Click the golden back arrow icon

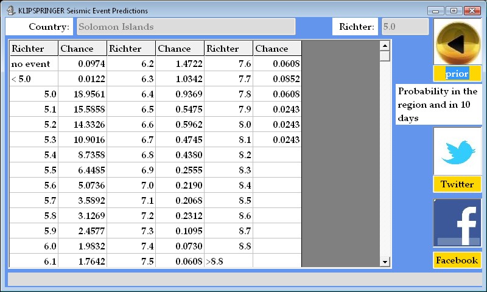[x=457, y=43]
